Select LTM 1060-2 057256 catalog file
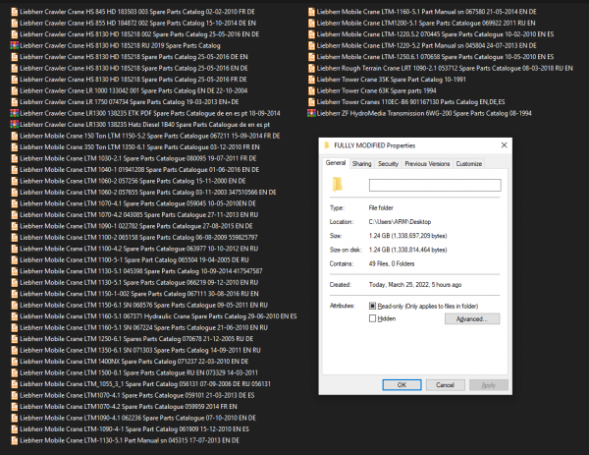 tap(129, 181)
